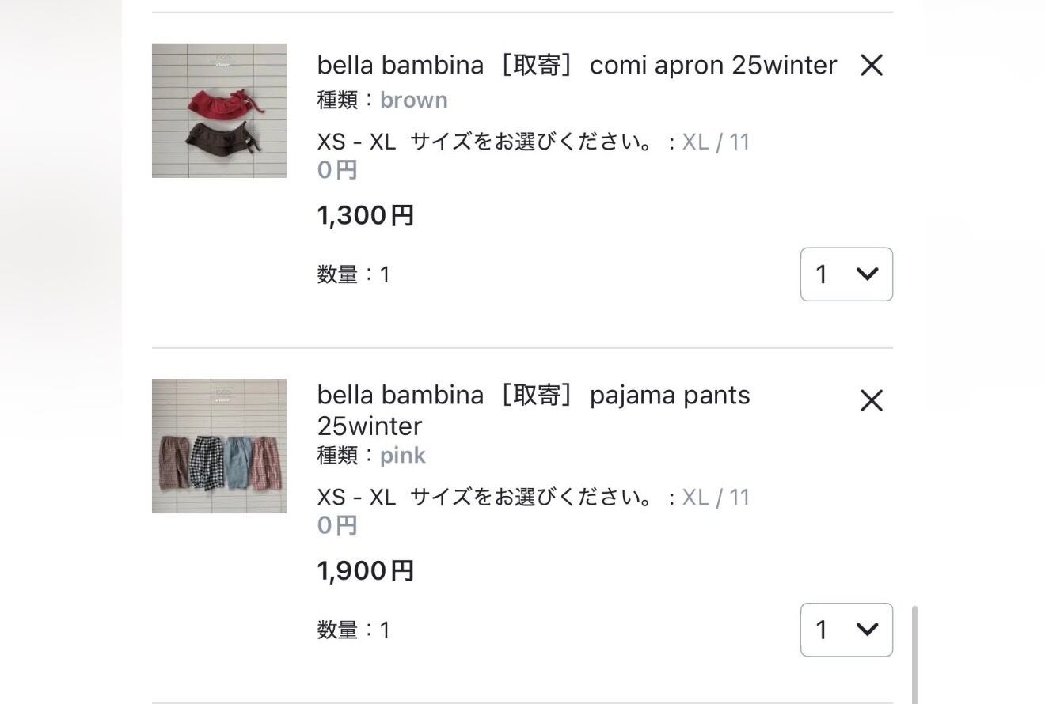Viewport: 1045px width, 704px height.
Task: Select the brown variant label
Action: pyautogui.click(x=414, y=100)
